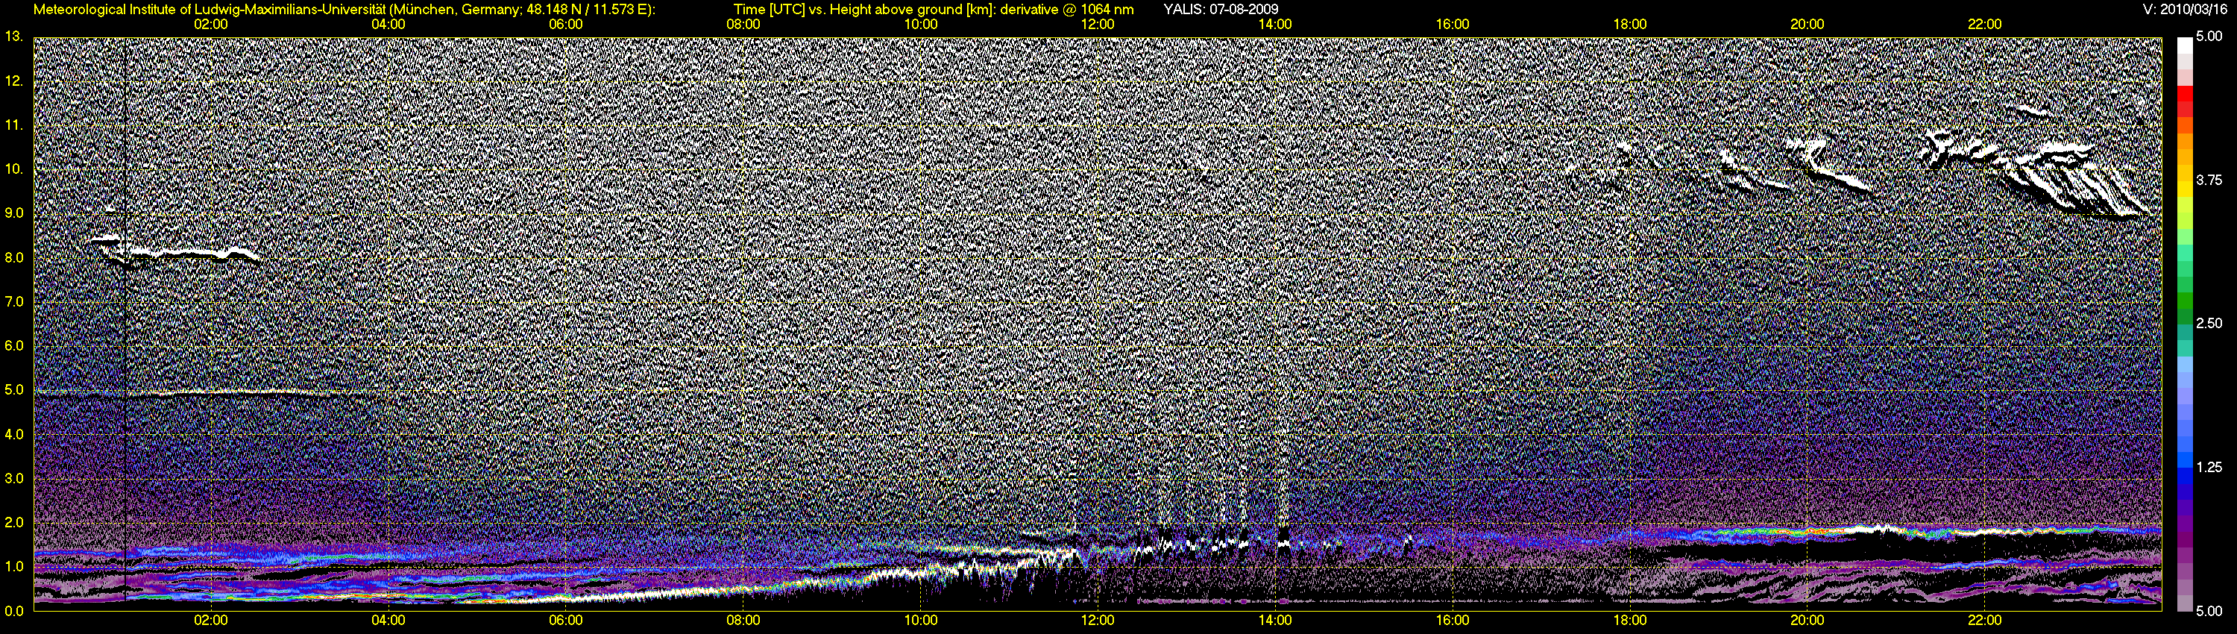This screenshot has width=2237, height=634.
Task: Click the 10:00 label on the top time axis
Action: (920, 25)
